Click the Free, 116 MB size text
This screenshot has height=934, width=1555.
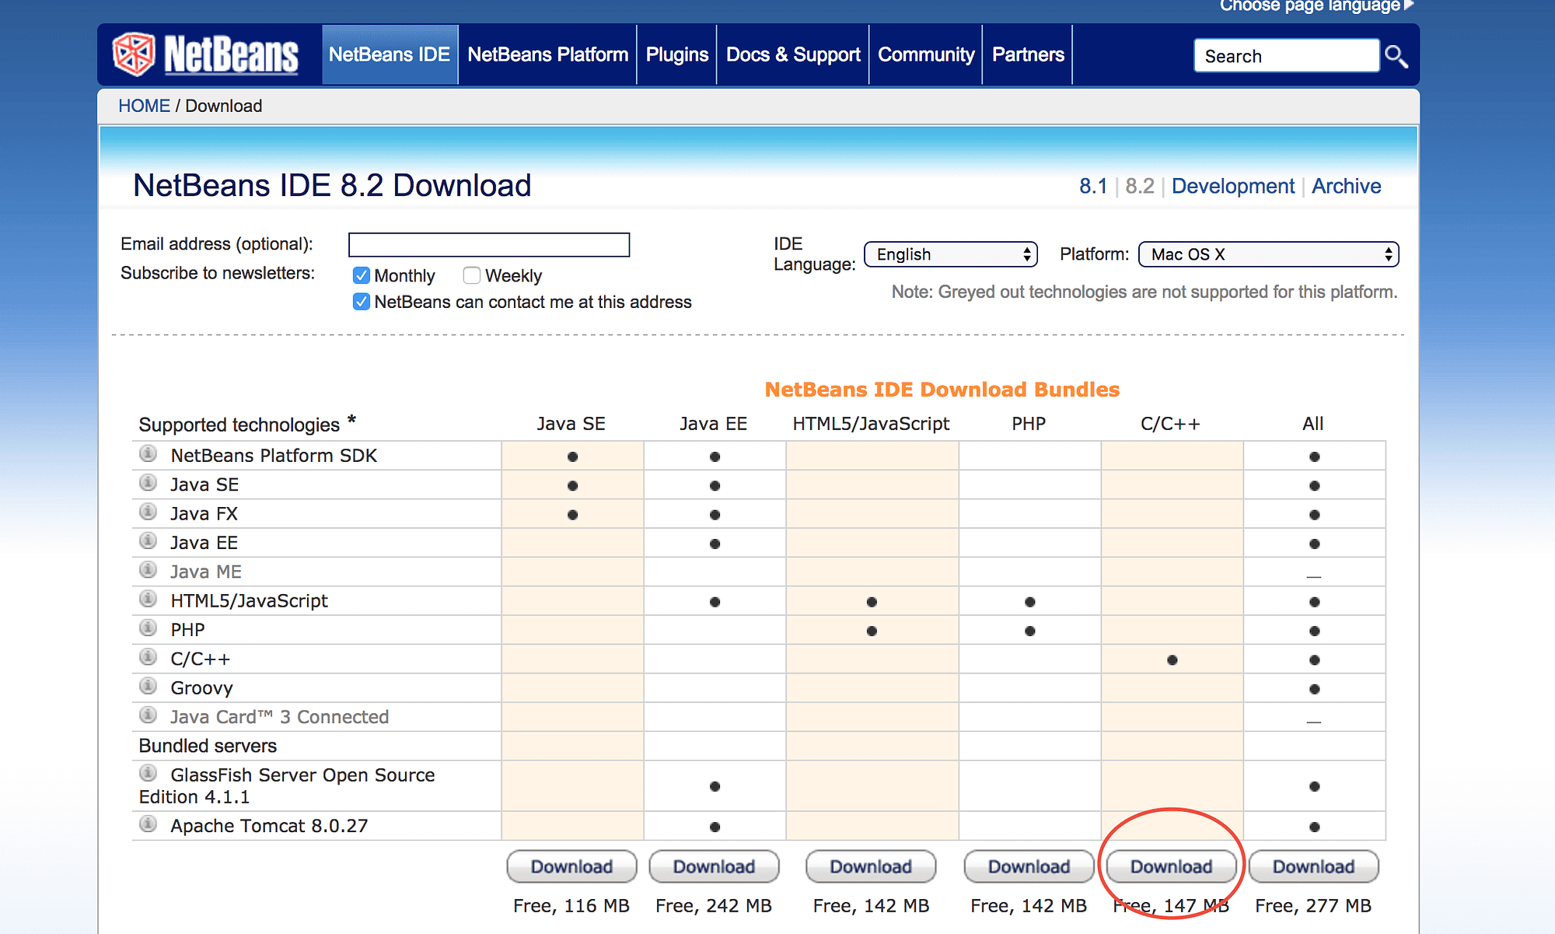click(571, 906)
